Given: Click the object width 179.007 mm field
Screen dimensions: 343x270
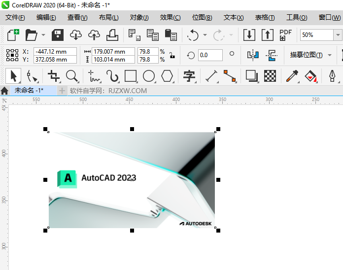Looking at the screenshot, I should [x=113, y=52].
